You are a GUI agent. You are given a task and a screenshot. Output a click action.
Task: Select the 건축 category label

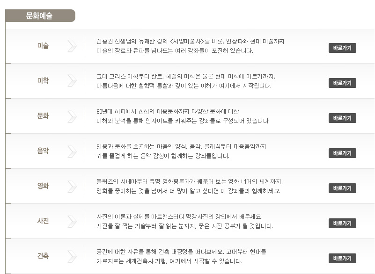coord(43,256)
